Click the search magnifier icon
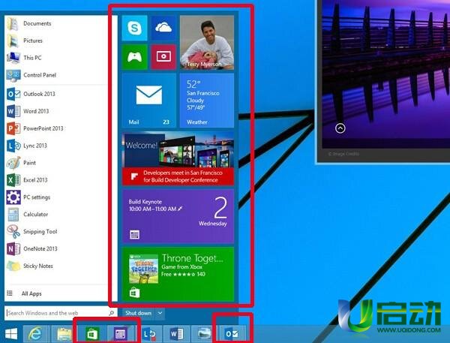 112,313
